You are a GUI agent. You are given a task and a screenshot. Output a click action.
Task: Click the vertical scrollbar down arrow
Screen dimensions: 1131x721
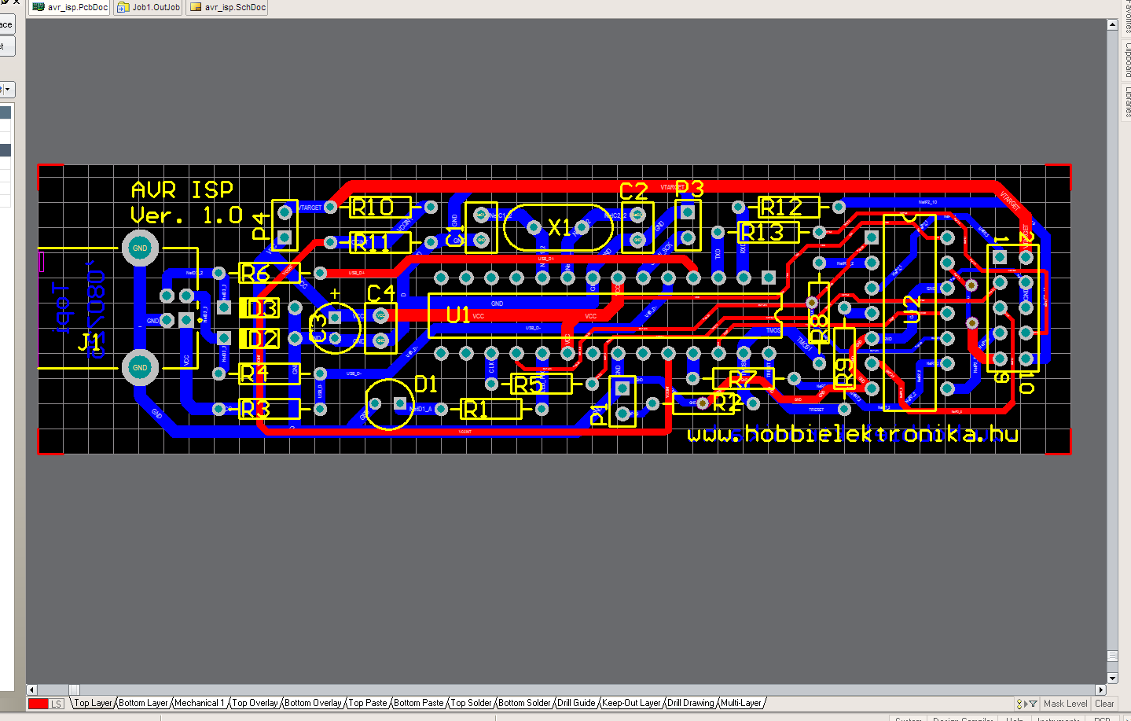coord(1112,678)
